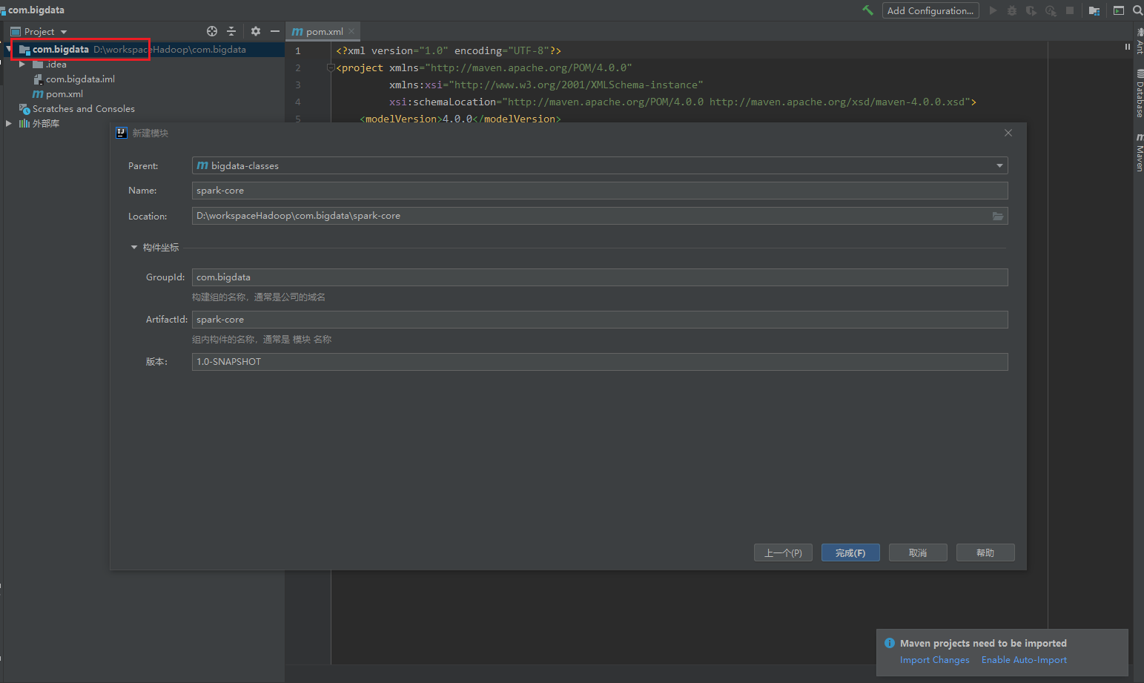
Task: Click the Run play icon in toolbar
Action: coord(993,10)
